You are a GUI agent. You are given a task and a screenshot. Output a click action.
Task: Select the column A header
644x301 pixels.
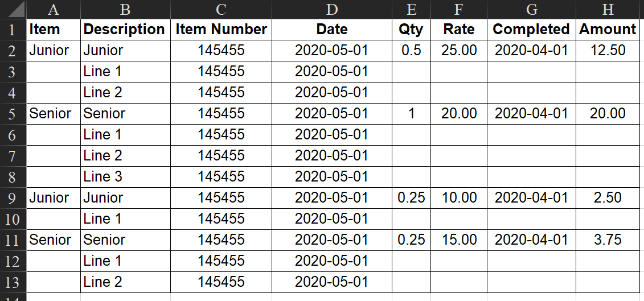point(54,9)
